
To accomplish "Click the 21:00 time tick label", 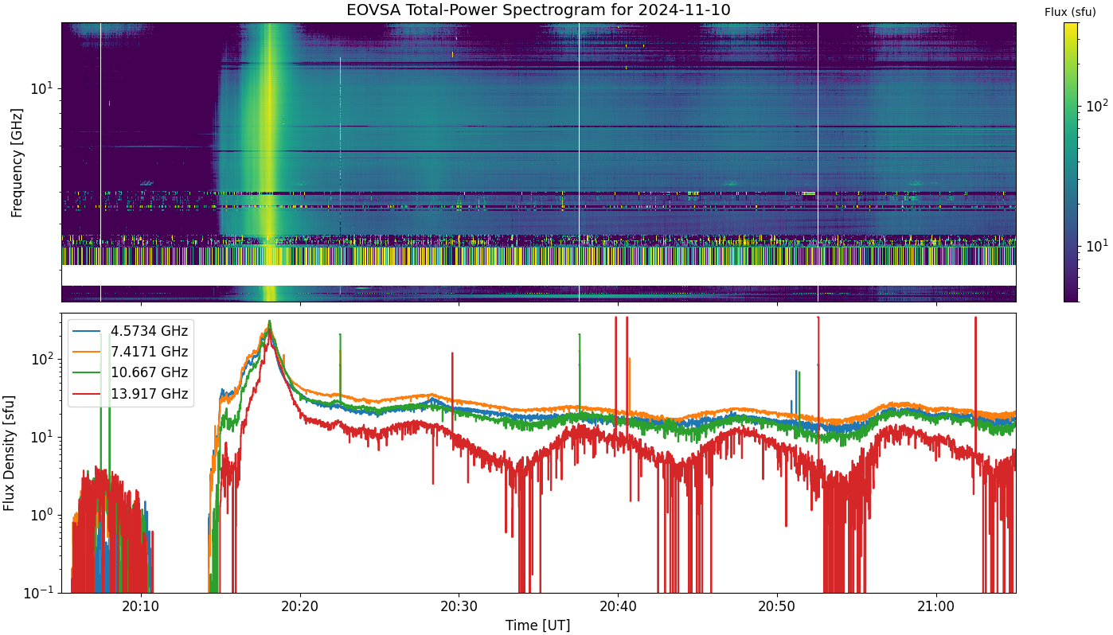I will tap(935, 606).
